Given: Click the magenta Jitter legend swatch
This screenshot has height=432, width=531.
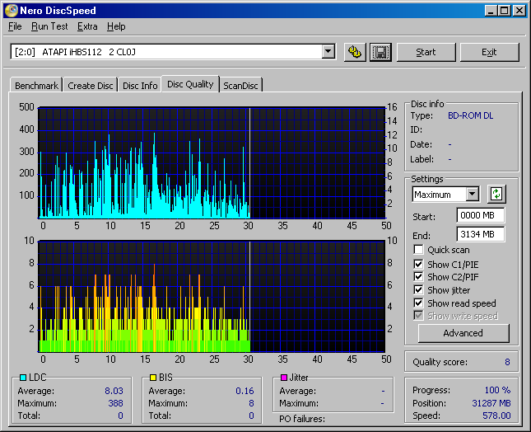Looking at the screenshot, I should coord(284,378).
